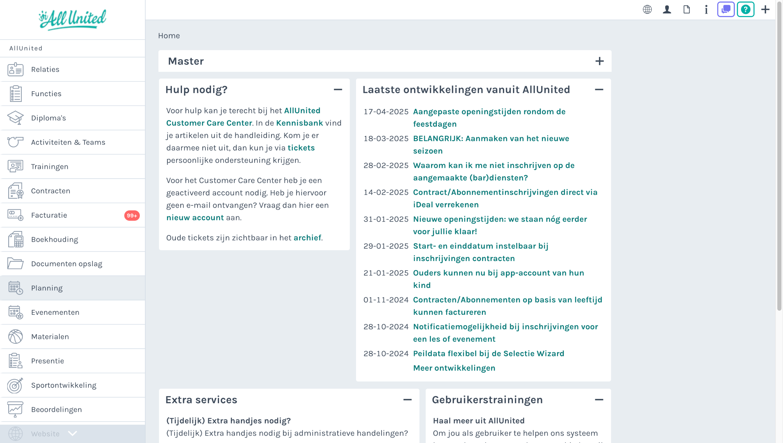Click the Activiteiten & Teams whistle icon
The image size is (783, 443).
pyautogui.click(x=15, y=142)
